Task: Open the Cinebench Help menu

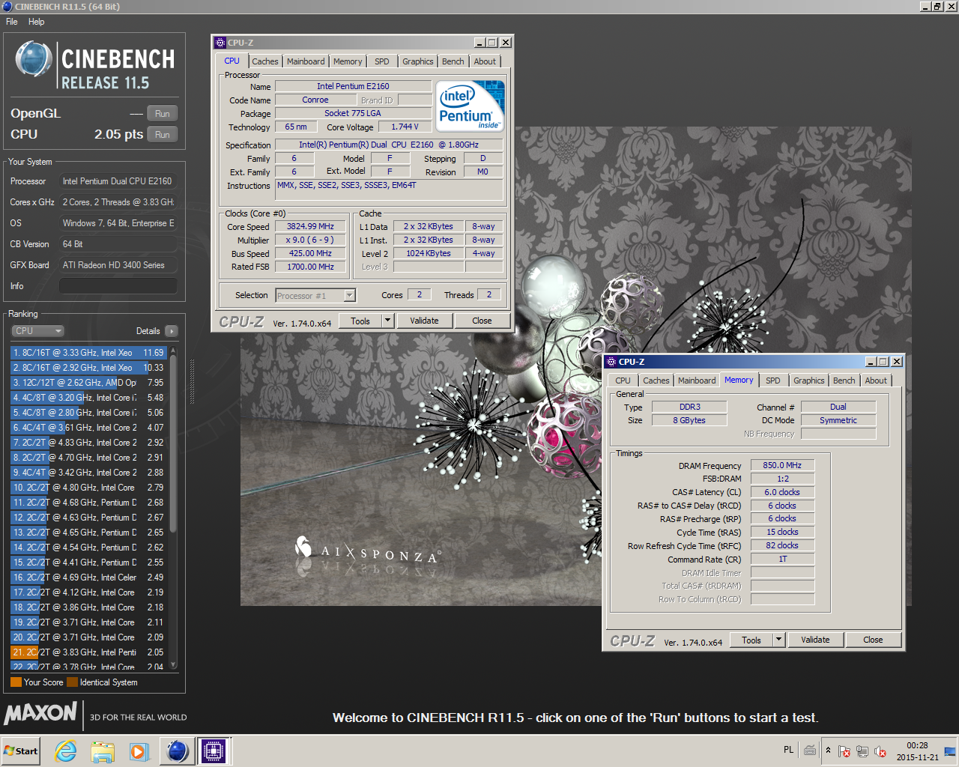Action: pos(36,22)
